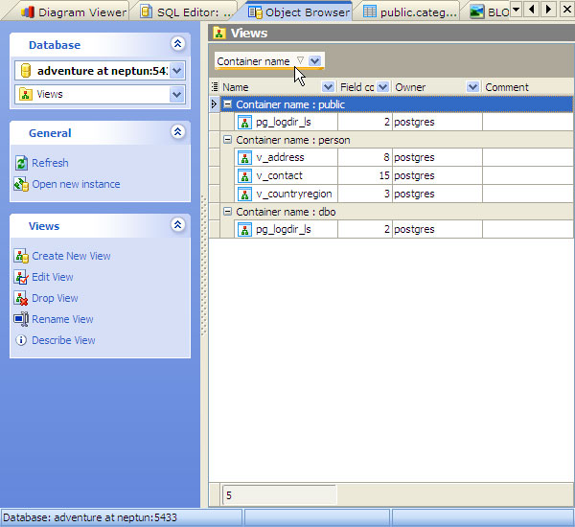Select the Object Browser tab
The width and height of the screenshot is (575, 527).
(299, 12)
